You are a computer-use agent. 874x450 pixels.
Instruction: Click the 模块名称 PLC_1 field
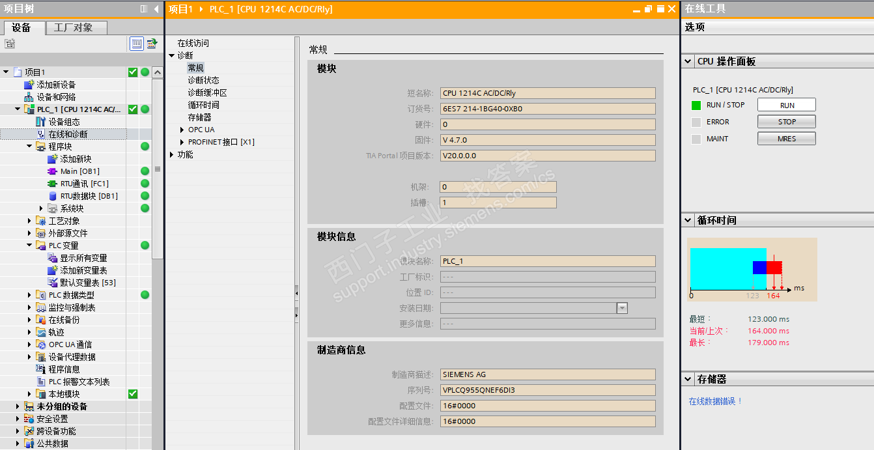[x=548, y=261]
